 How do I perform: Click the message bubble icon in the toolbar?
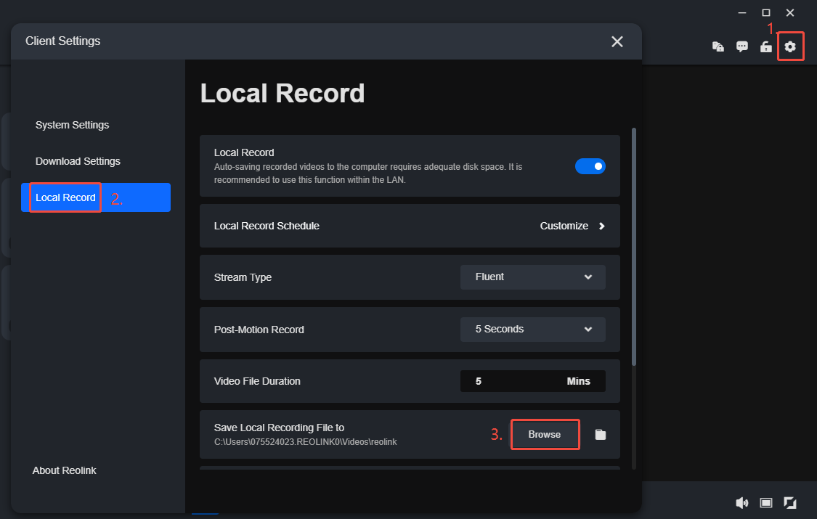tap(741, 46)
